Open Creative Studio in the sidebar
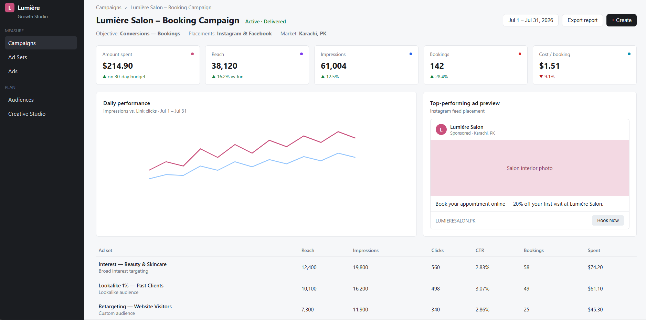The width and height of the screenshot is (646, 320). coord(41,114)
